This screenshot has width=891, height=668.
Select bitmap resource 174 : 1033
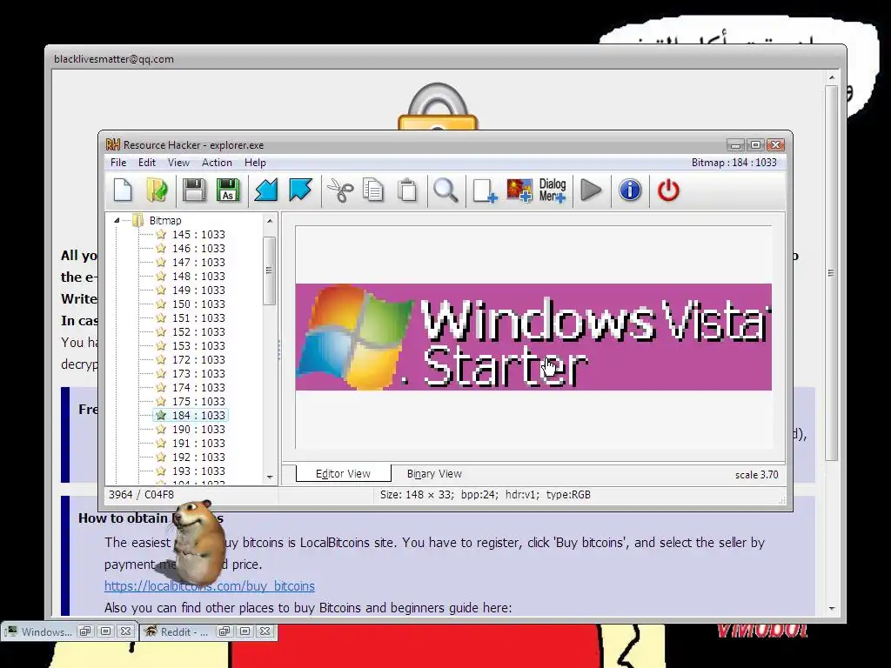pos(198,387)
